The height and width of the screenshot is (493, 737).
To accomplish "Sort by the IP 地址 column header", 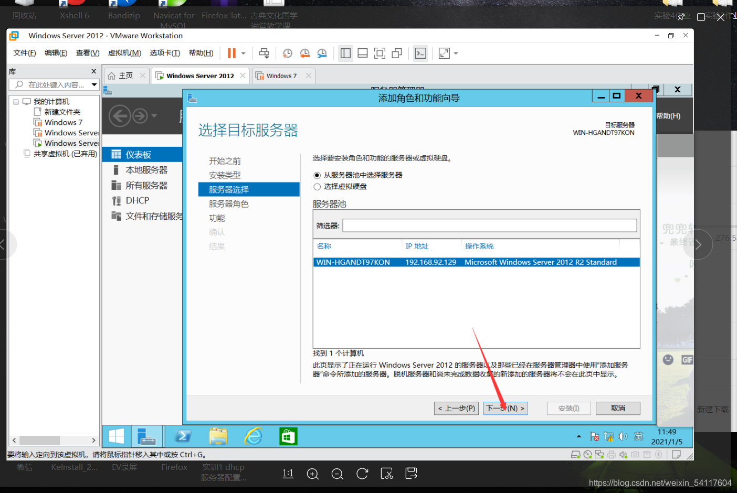I will pos(417,246).
